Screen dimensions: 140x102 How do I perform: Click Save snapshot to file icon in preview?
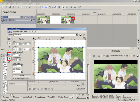point(137,56)
